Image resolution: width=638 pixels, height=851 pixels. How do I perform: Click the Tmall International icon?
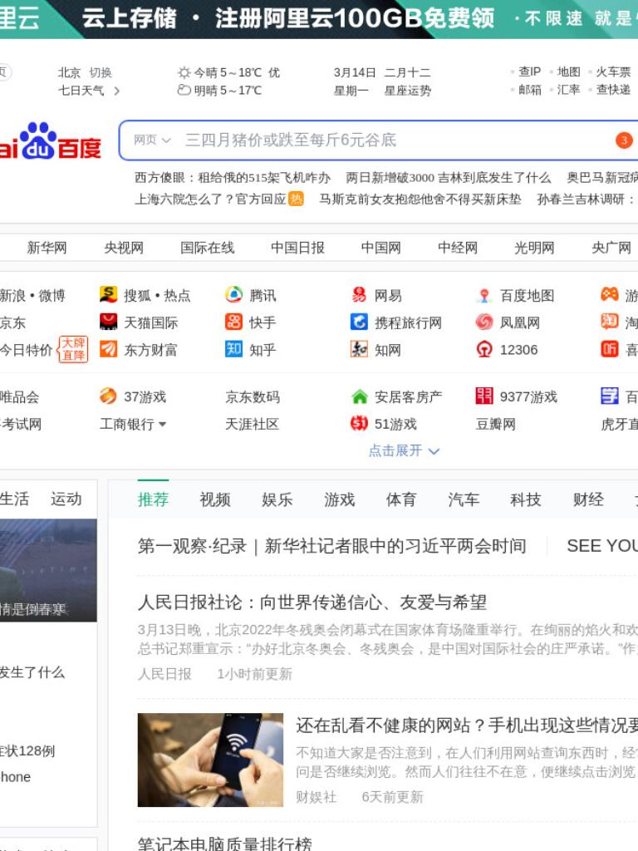click(x=109, y=322)
